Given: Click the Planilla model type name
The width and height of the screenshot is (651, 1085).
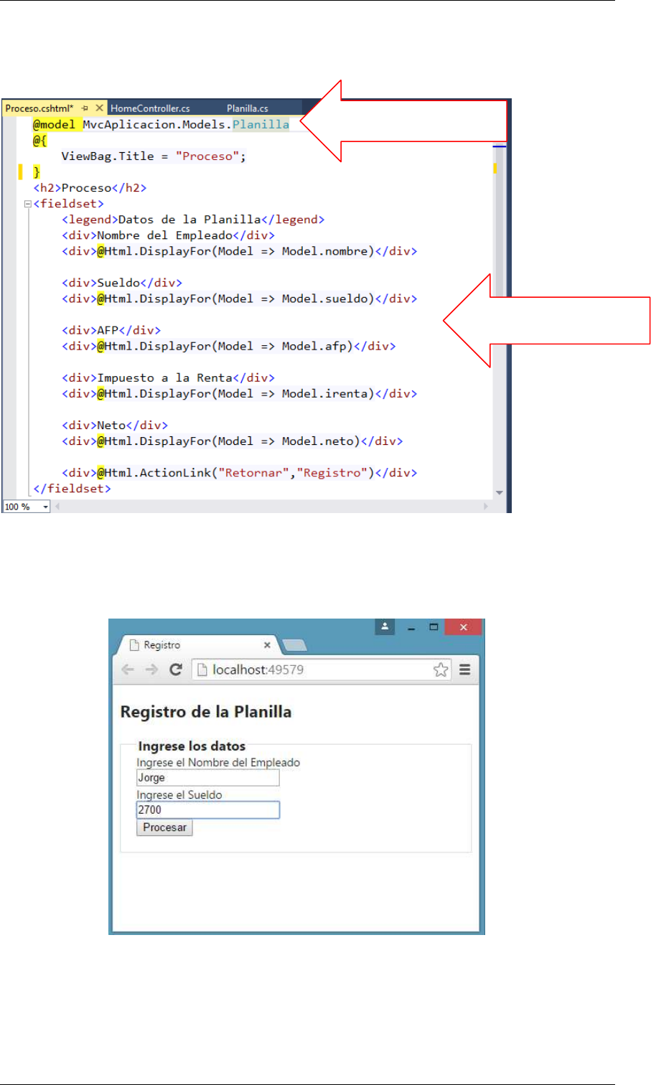Looking at the screenshot, I should 261,124.
